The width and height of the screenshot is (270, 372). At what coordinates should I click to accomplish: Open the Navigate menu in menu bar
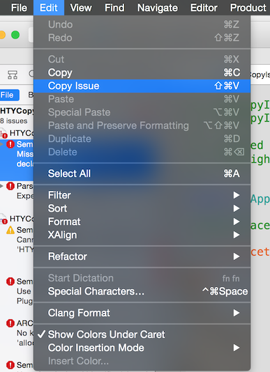tap(158, 8)
